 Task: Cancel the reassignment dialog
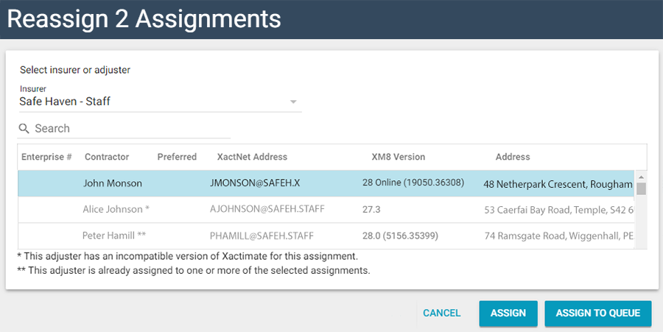click(441, 313)
